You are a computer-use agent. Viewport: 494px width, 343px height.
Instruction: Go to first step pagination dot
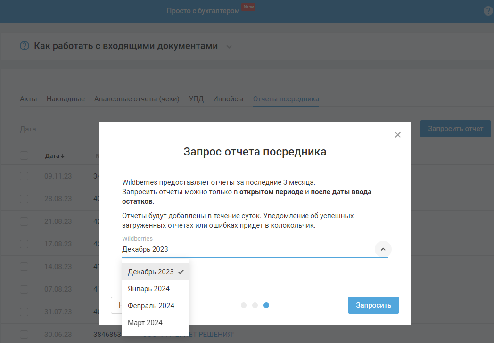click(x=244, y=305)
